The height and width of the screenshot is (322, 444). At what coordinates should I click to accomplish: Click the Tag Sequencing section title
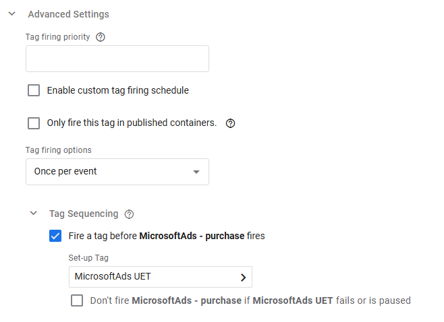[83, 214]
